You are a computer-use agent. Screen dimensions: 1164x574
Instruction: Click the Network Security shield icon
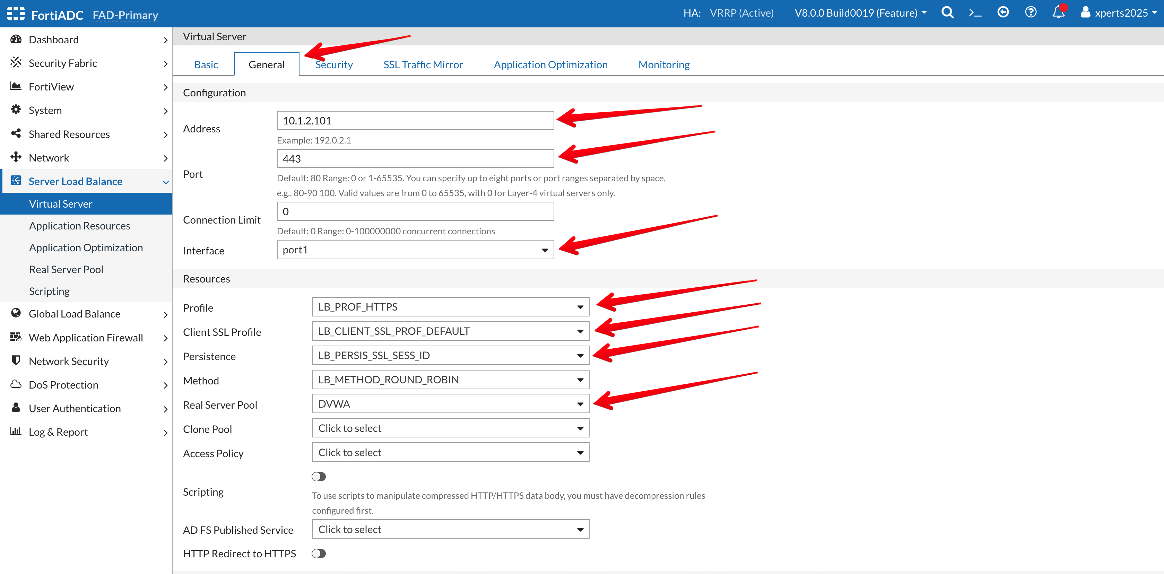(16, 361)
